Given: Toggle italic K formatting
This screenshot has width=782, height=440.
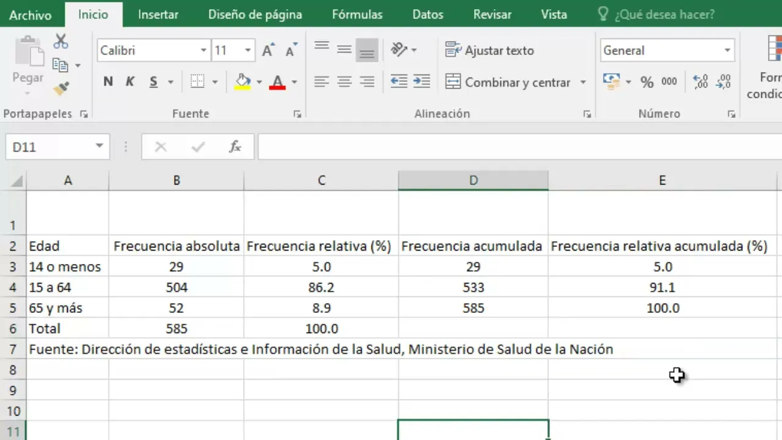Looking at the screenshot, I should click(x=130, y=82).
